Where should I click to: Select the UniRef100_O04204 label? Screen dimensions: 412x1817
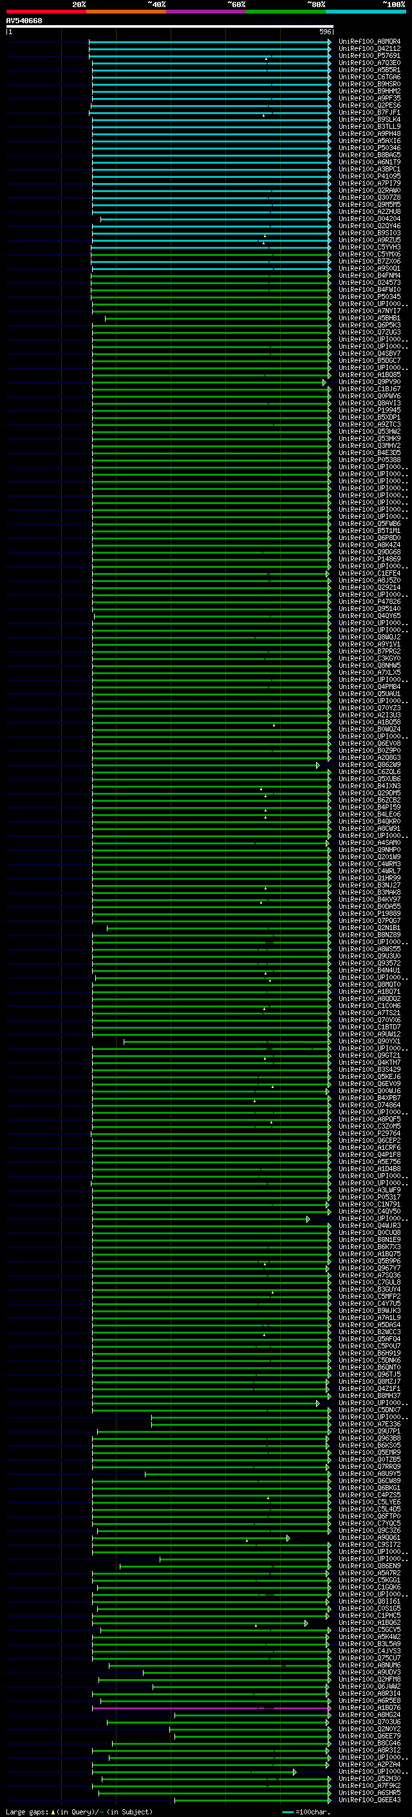[x=370, y=219]
